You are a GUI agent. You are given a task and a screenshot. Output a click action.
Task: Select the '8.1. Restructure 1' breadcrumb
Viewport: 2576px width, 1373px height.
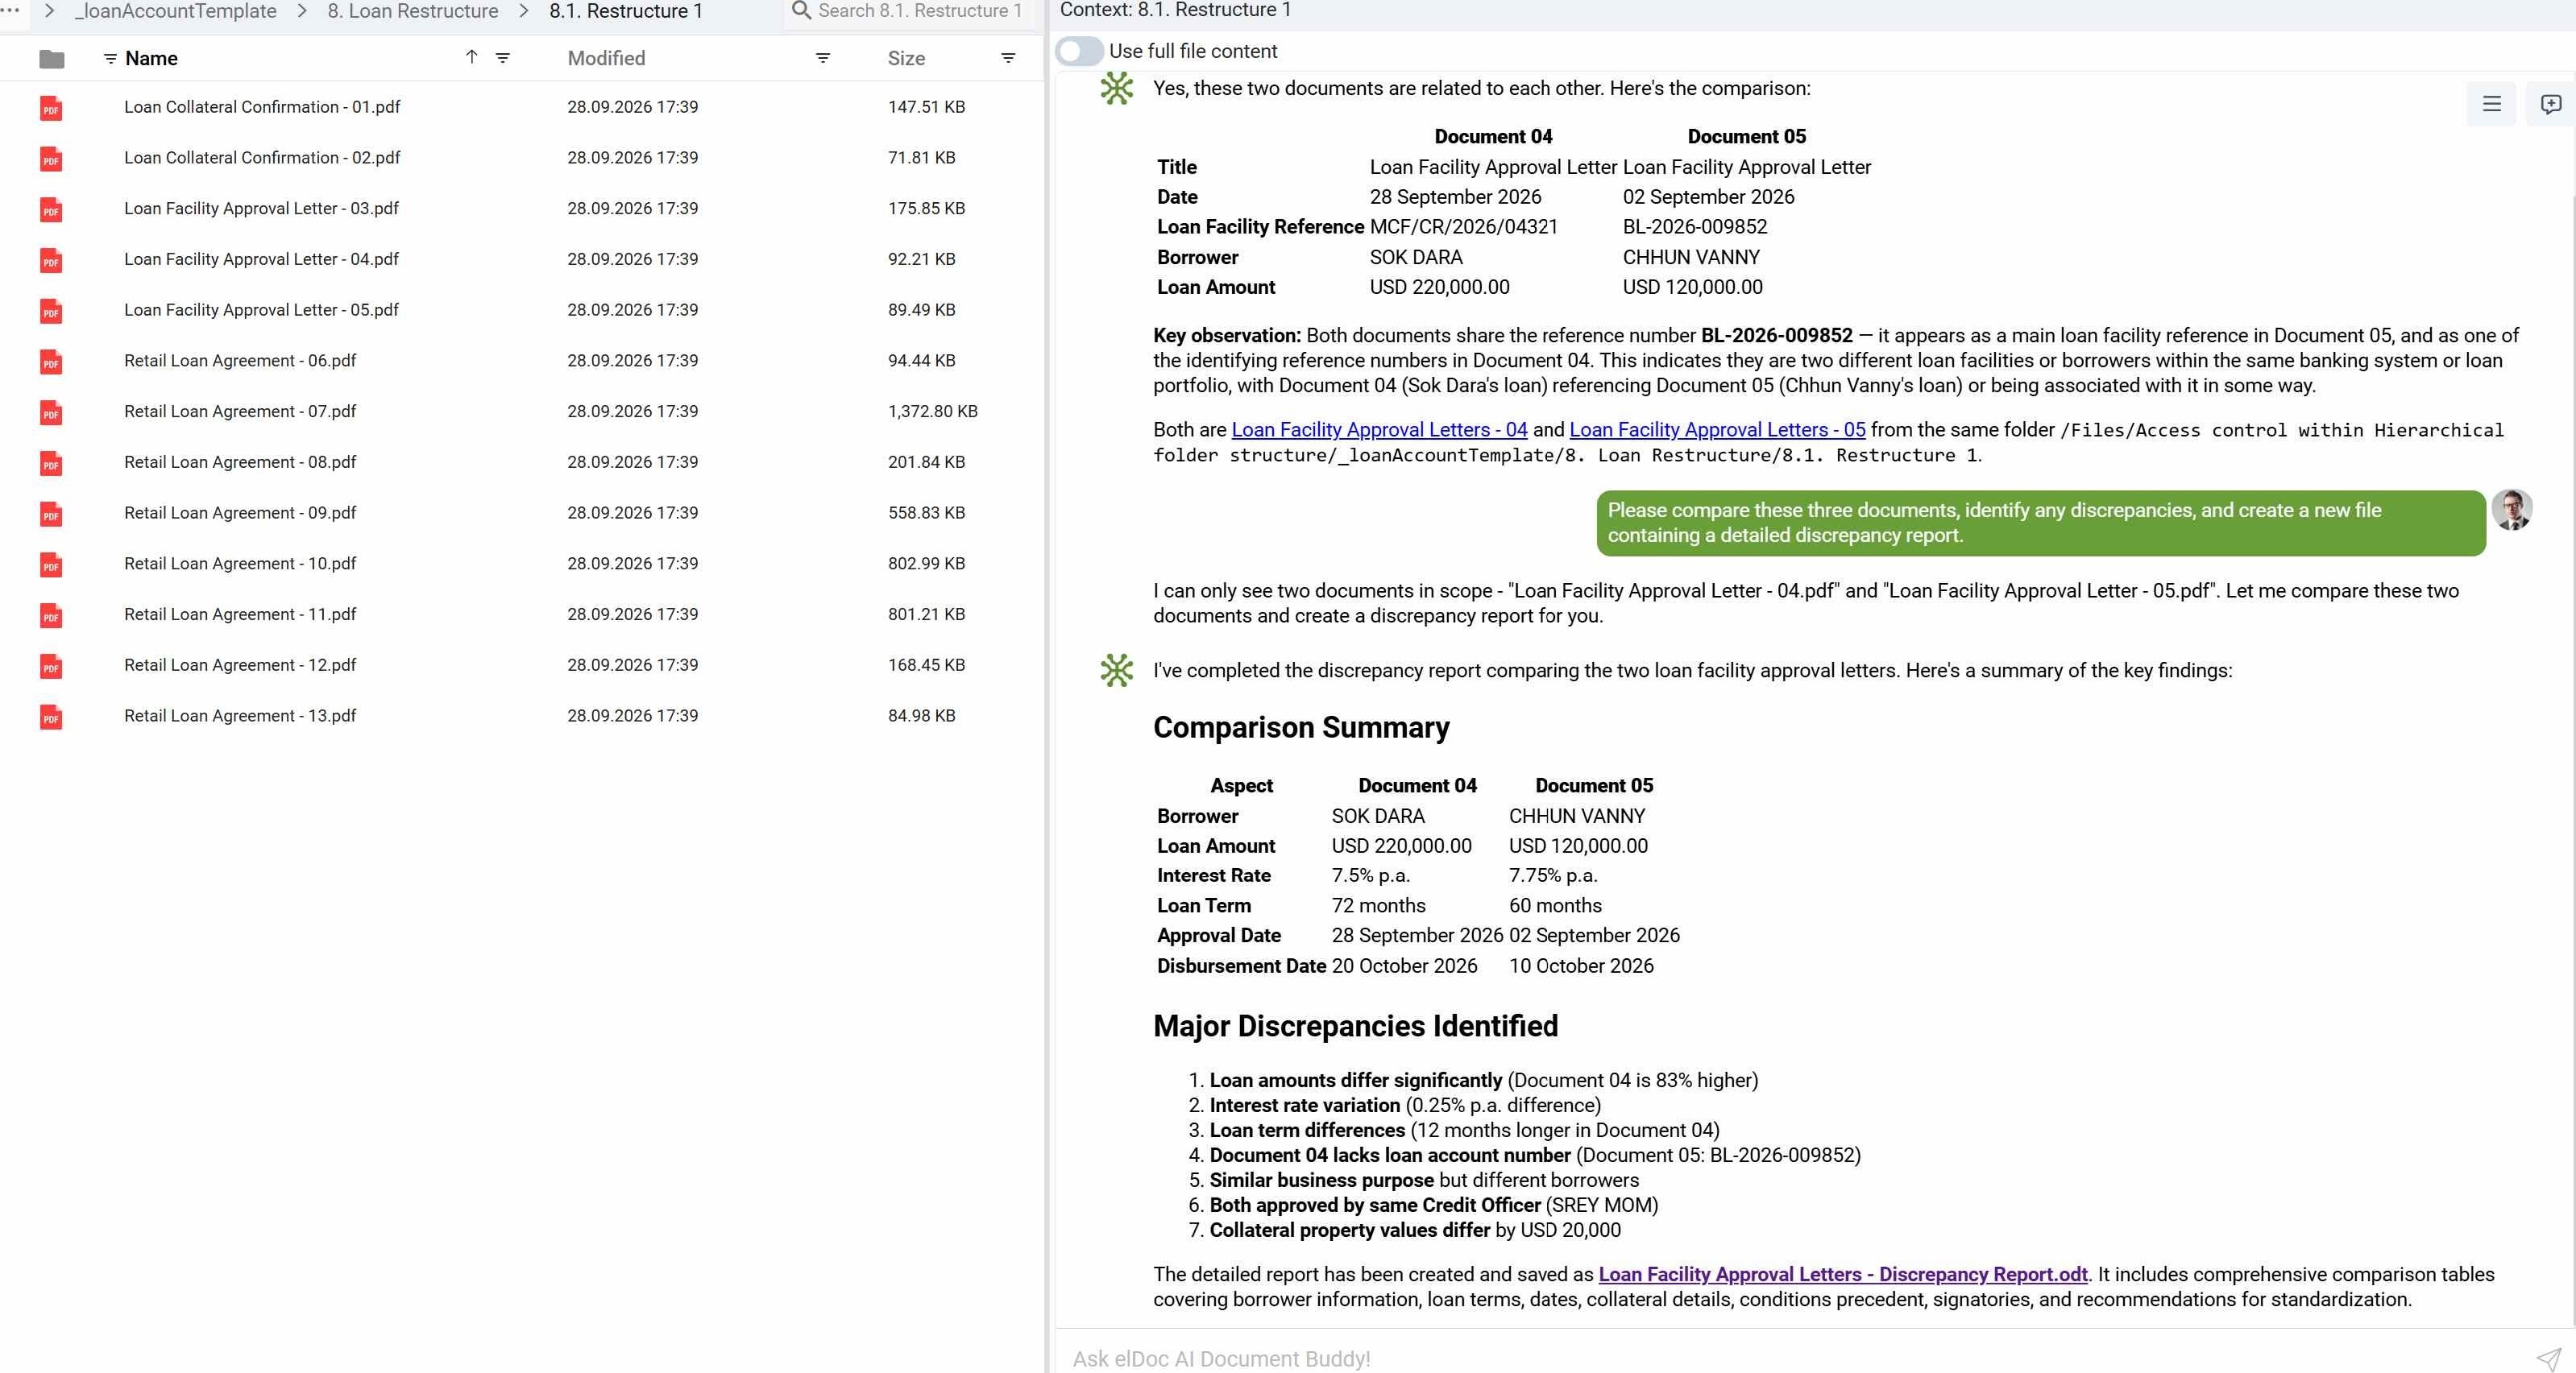pyautogui.click(x=626, y=11)
